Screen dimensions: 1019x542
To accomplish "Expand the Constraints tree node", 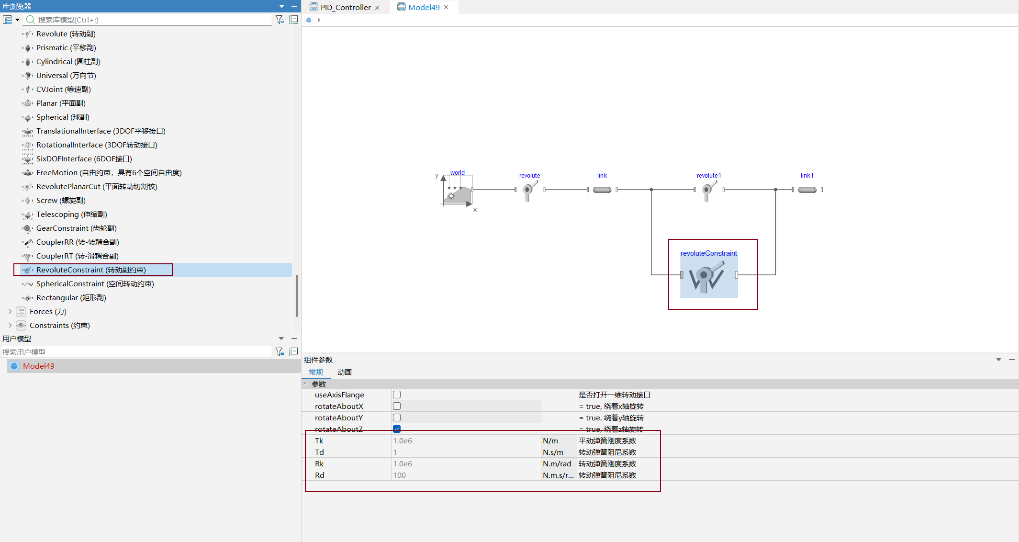I will pyautogui.click(x=10, y=326).
